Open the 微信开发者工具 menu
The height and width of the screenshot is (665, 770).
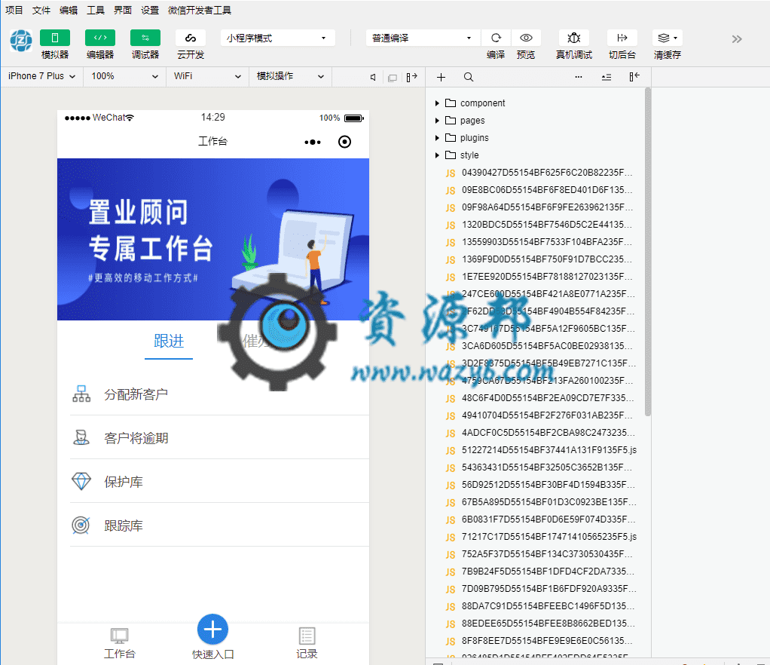[x=200, y=10]
